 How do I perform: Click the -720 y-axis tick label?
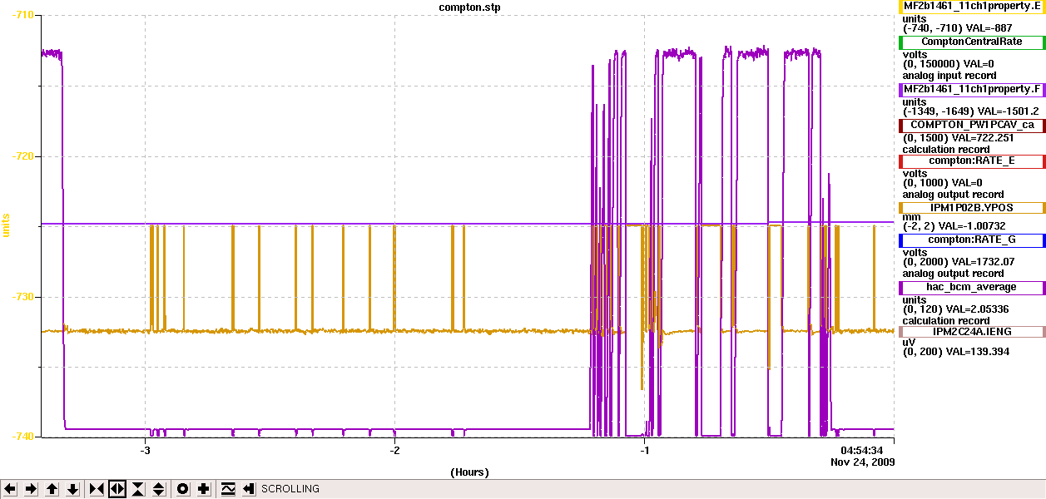click(x=22, y=156)
